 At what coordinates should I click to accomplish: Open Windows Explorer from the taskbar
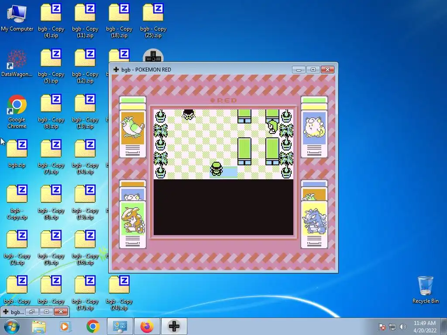39,326
